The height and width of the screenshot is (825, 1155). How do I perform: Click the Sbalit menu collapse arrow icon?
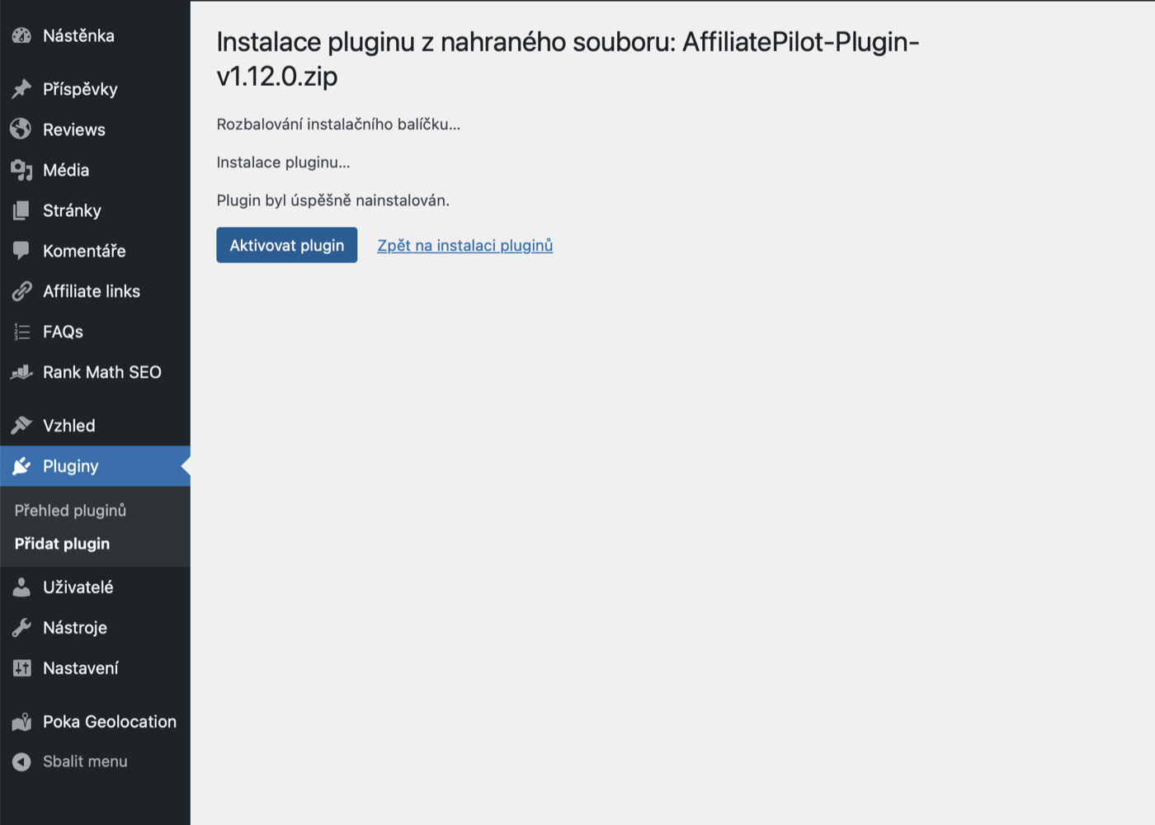coord(21,761)
